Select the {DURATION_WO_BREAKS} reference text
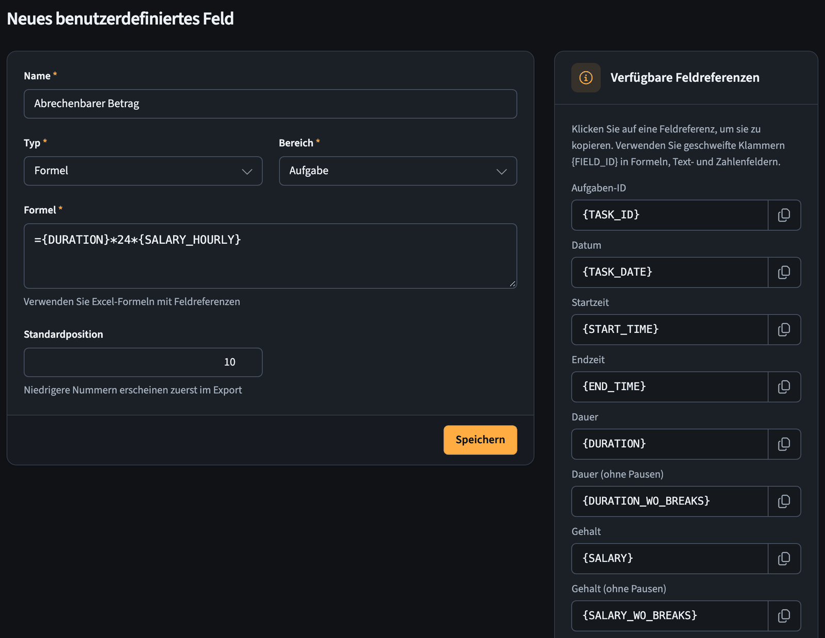Viewport: 825px width, 638px height. point(646,501)
